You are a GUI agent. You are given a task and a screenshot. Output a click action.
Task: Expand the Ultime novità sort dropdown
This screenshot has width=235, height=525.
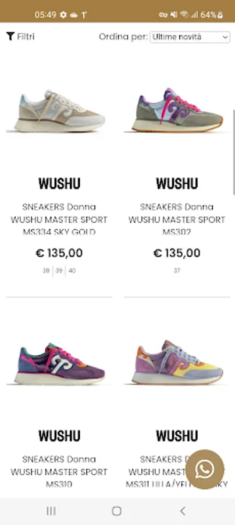click(x=190, y=37)
